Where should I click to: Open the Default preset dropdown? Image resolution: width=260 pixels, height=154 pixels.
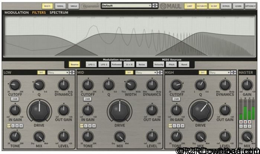[126, 6]
